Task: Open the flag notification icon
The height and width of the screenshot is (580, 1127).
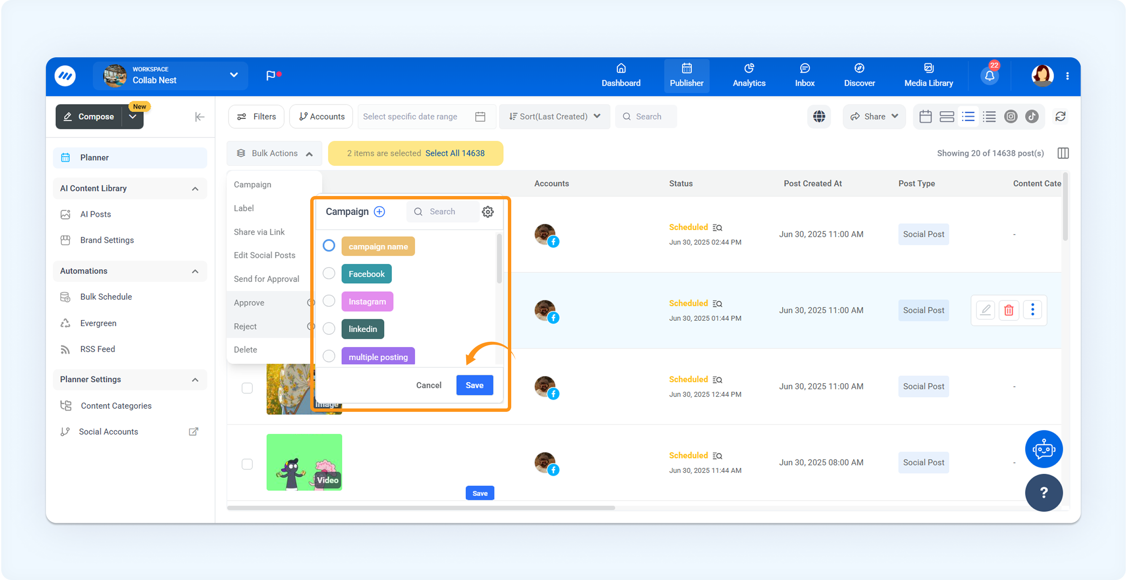Action: [x=273, y=75]
